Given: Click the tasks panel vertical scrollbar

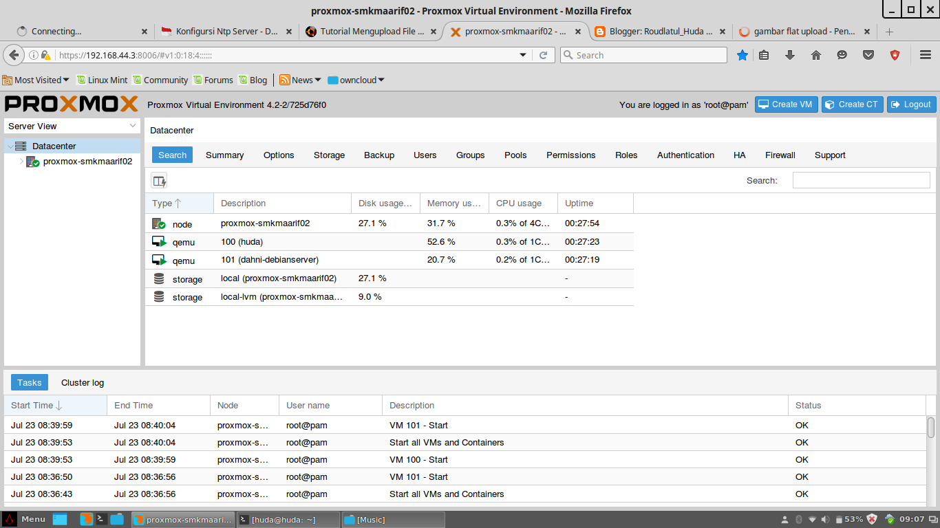Looking at the screenshot, I should (931, 427).
